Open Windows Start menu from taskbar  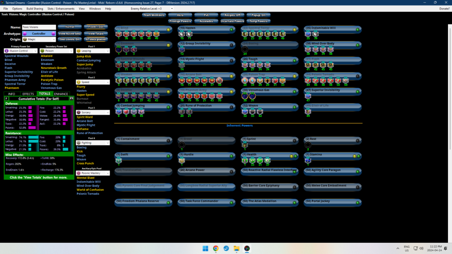(205, 249)
